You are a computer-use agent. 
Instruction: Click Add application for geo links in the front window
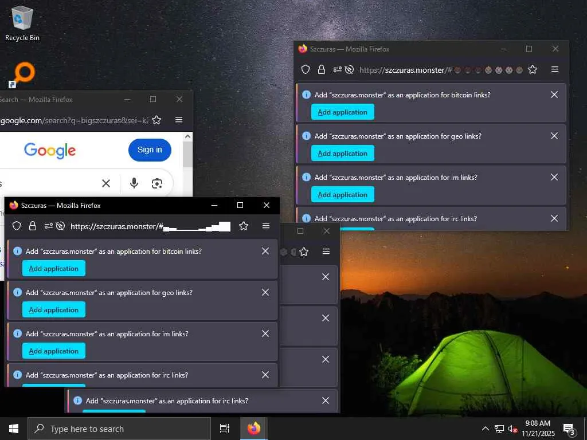pyautogui.click(x=53, y=310)
